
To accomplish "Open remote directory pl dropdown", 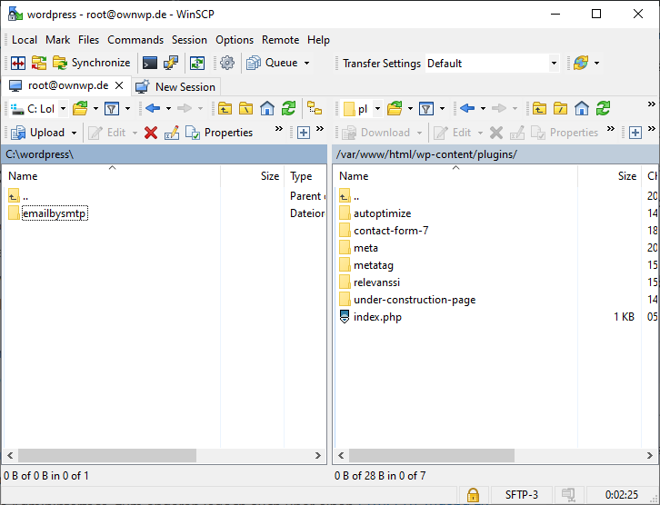I will click(362, 109).
